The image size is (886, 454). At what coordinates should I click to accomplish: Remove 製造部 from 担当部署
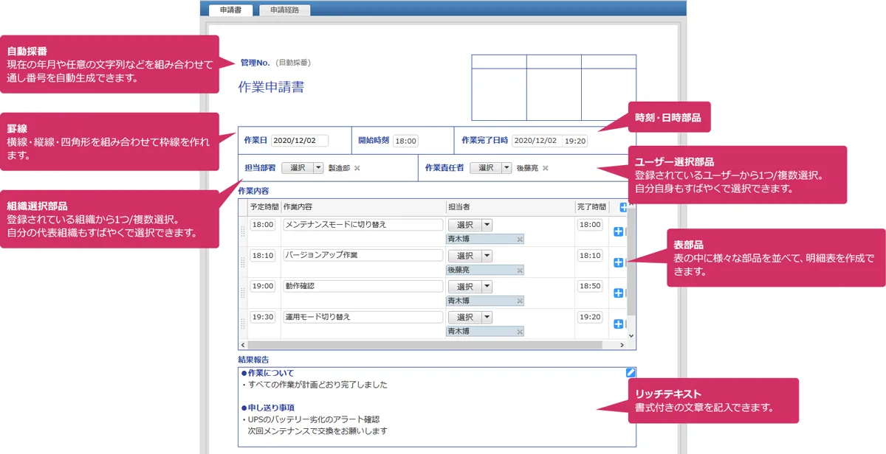[357, 168]
